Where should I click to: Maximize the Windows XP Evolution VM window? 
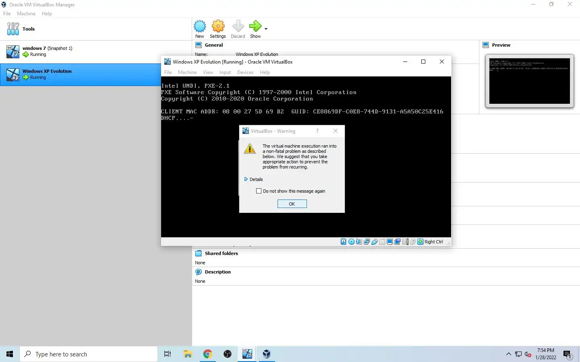click(x=423, y=62)
